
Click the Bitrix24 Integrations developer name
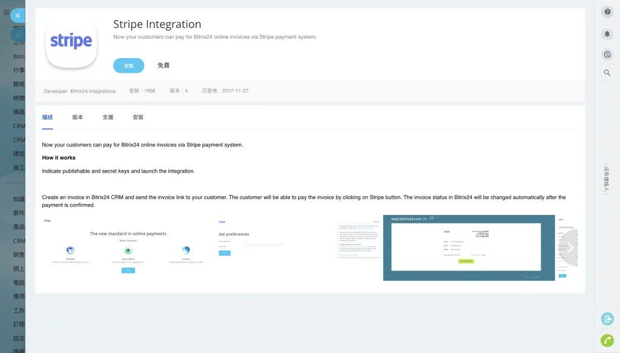tap(93, 91)
